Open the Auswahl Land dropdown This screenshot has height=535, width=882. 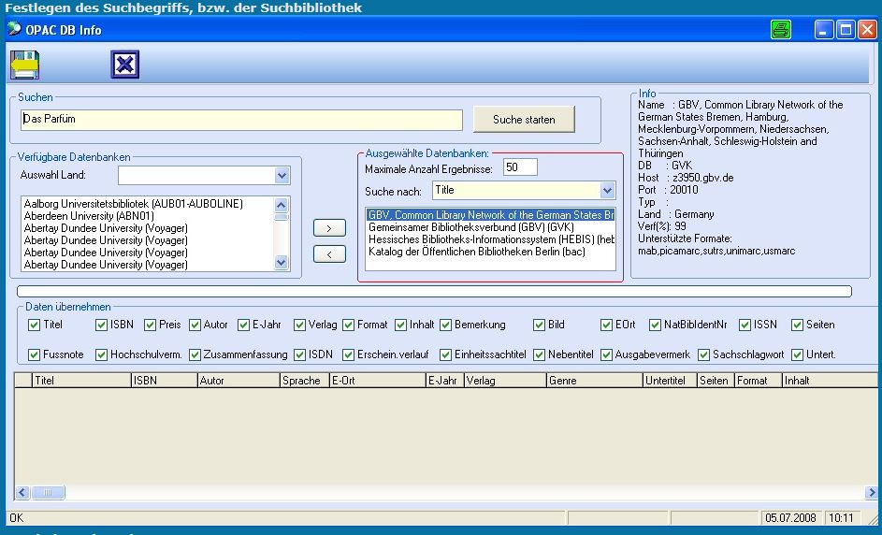pos(282,176)
